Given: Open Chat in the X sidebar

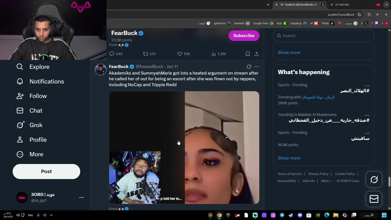Looking at the screenshot, I should [29, 111].
